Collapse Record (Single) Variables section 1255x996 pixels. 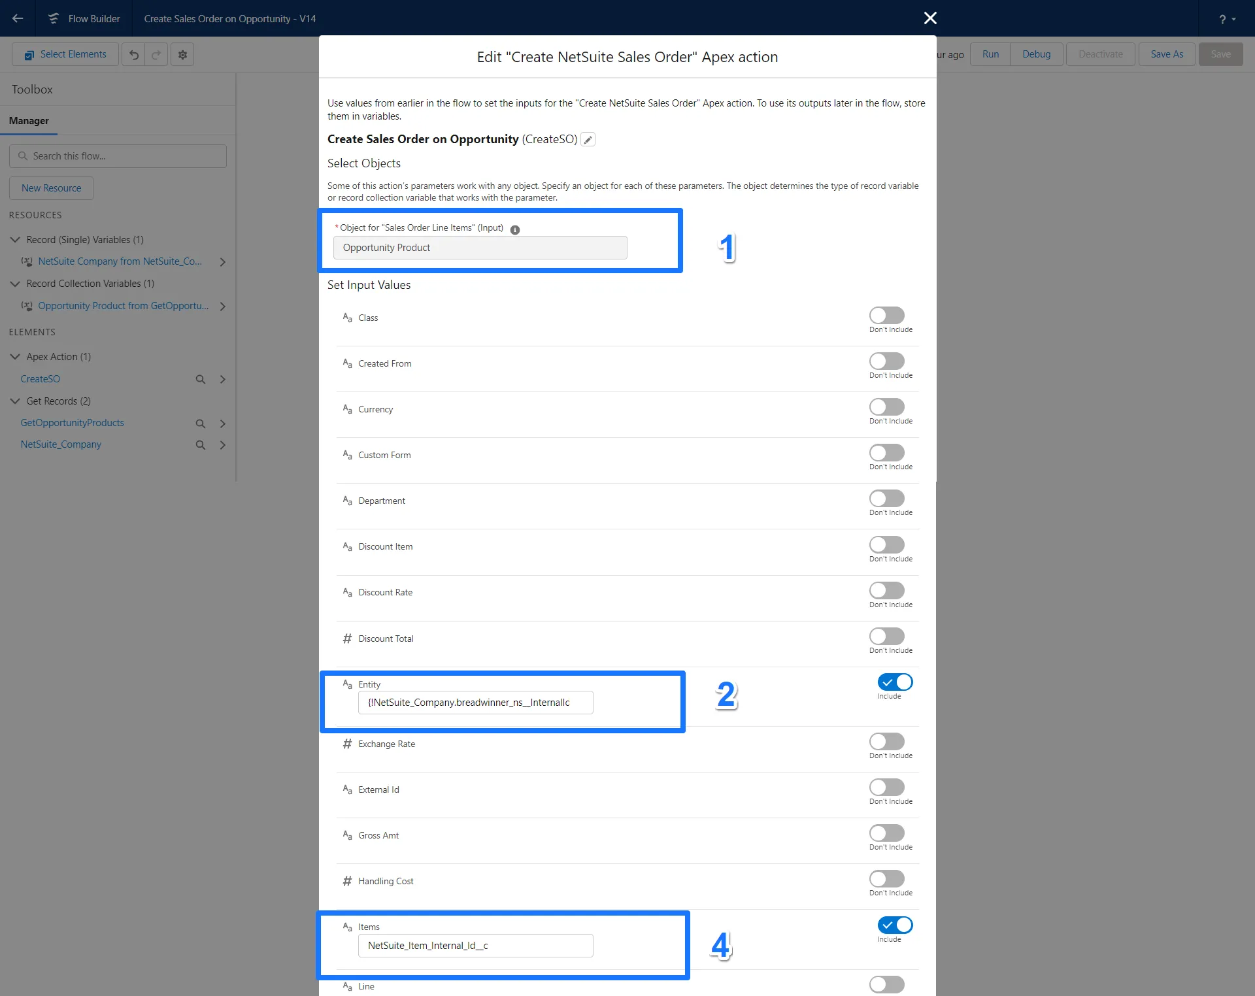point(15,240)
